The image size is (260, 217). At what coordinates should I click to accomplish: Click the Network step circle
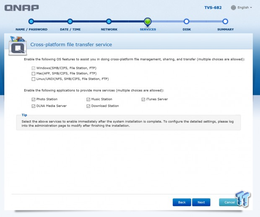(109, 21)
